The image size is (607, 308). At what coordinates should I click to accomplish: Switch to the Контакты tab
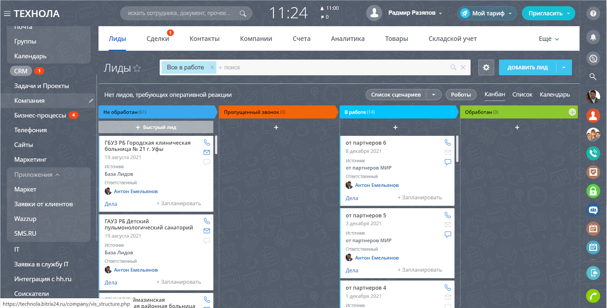[x=205, y=39]
